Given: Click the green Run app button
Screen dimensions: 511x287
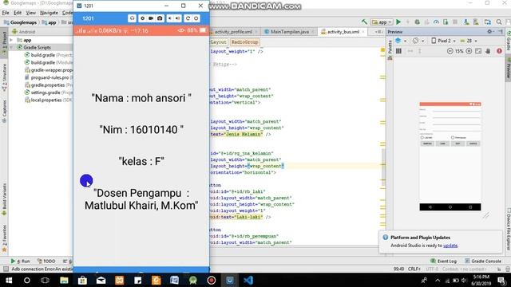Looking at the screenshot, I should tap(398, 22).
